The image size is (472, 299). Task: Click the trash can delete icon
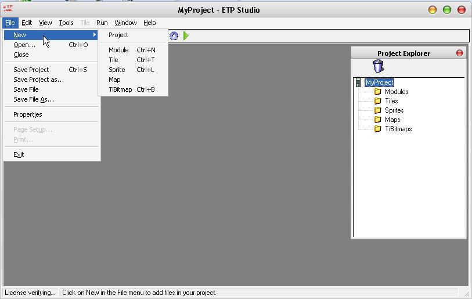point(378,66)
